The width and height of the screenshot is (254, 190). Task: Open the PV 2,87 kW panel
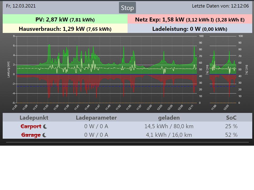click(x=65, y=19)
